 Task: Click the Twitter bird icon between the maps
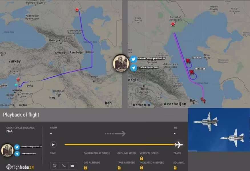(x=134, y=59)
